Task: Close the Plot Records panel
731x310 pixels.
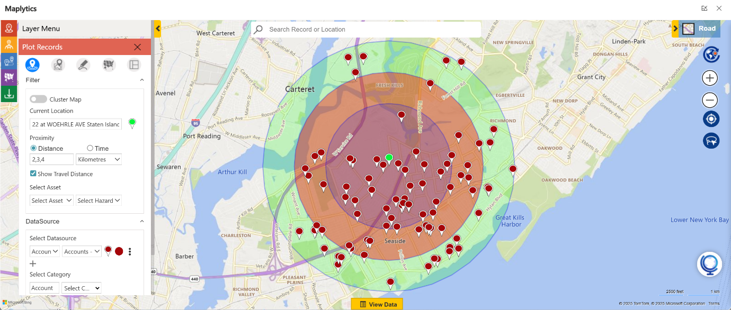Action: [137, 47]
